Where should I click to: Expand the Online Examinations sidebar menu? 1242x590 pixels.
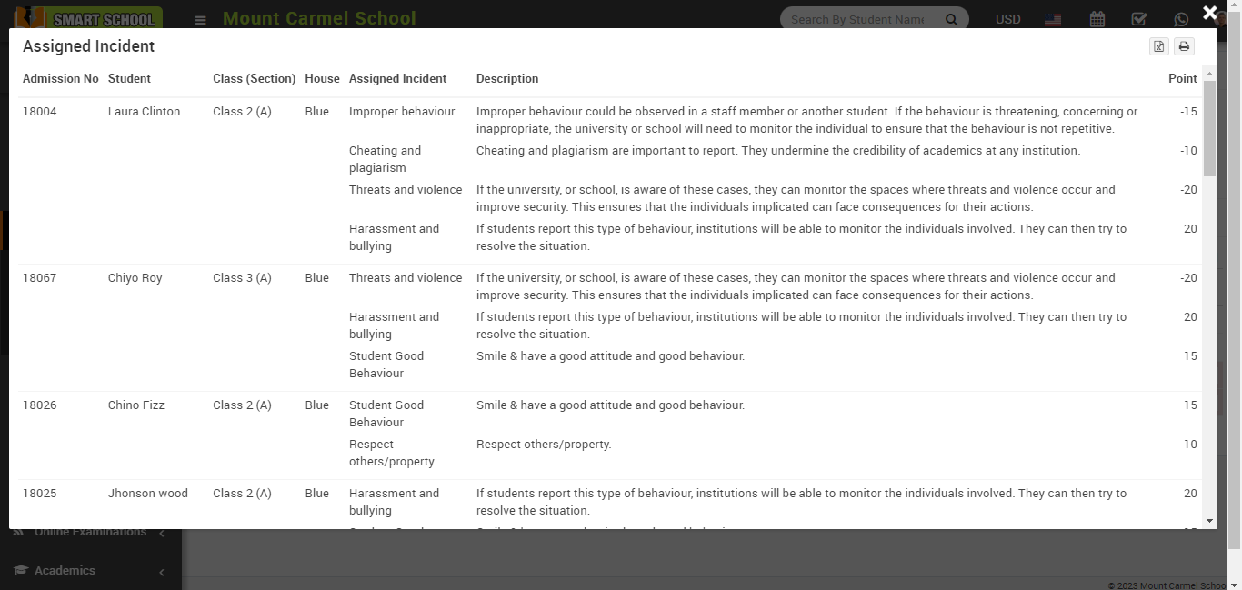click(x=89, y=533)
